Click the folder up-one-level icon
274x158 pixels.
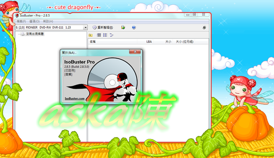[x=90, y=35]
